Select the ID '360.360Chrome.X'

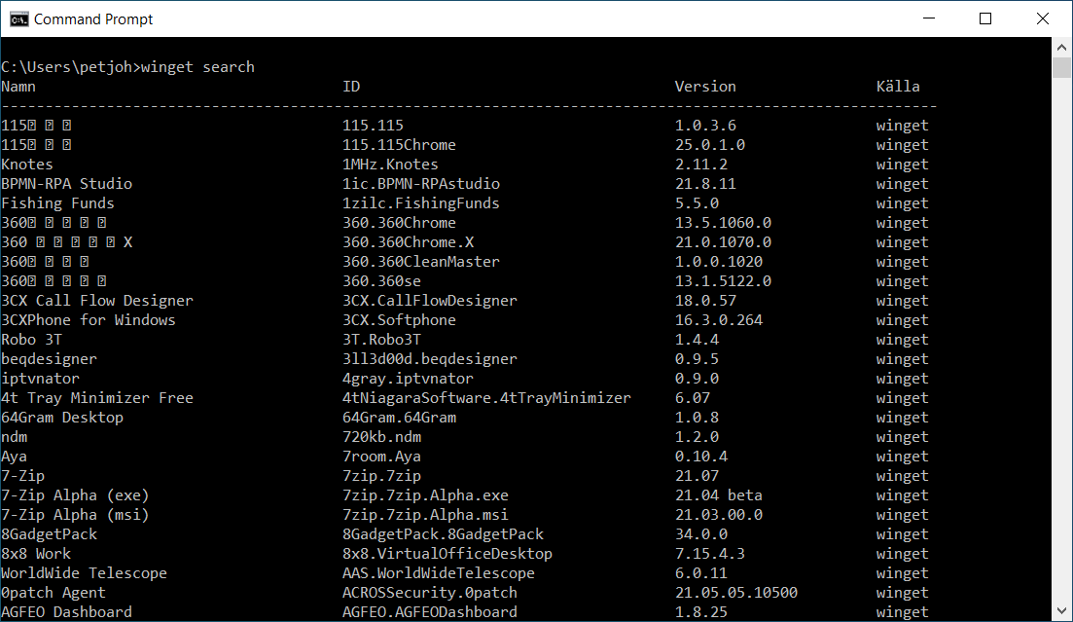click(x=408, y=242)
